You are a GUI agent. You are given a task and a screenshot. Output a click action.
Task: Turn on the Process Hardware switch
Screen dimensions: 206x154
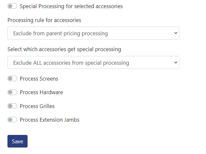click(12, 92)
